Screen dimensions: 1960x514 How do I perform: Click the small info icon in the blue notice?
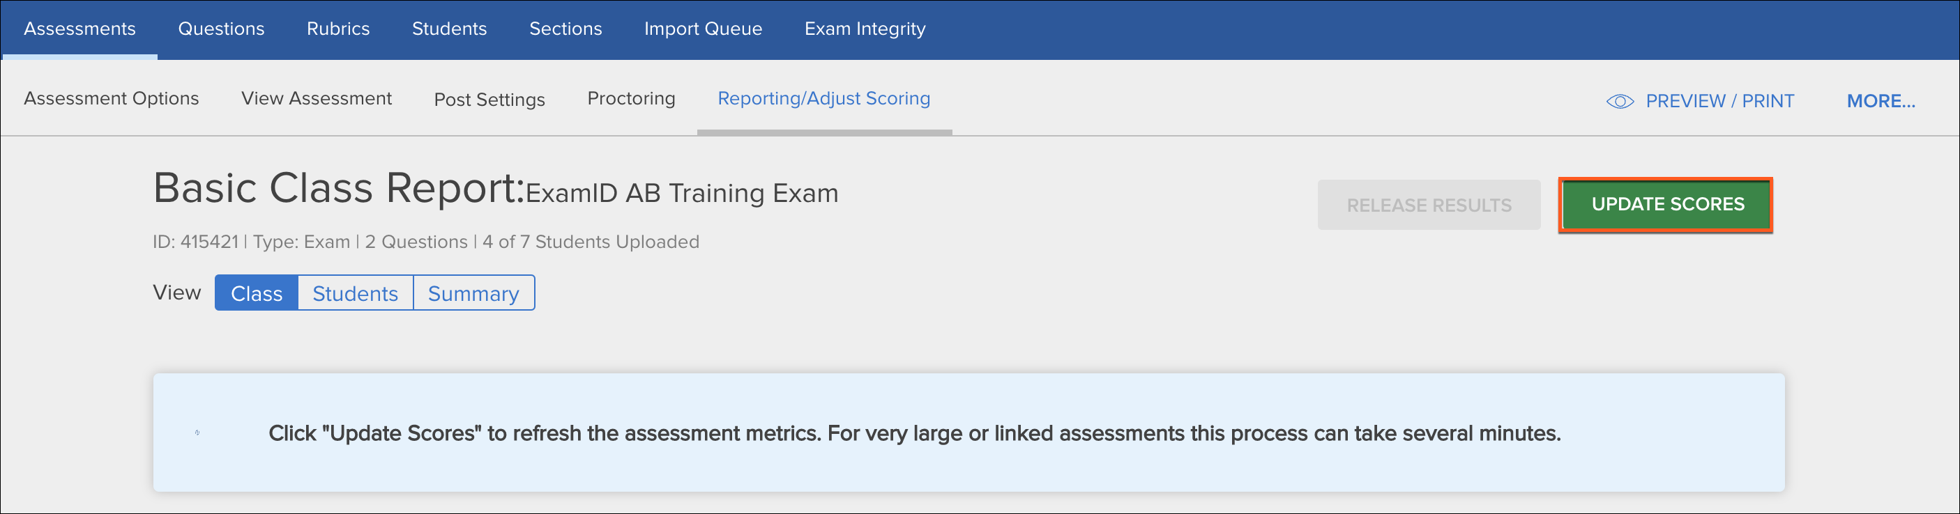[197, 433]
